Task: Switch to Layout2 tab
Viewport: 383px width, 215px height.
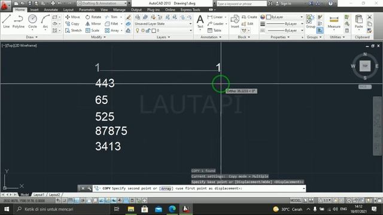Action: click(x=54, y=195)
